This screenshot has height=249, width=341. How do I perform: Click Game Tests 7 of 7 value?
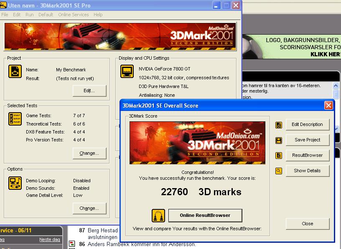79,116
